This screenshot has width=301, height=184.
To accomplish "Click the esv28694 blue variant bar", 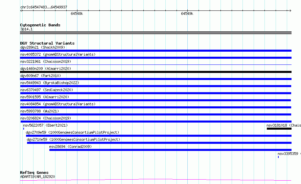I will pos(170,150).
